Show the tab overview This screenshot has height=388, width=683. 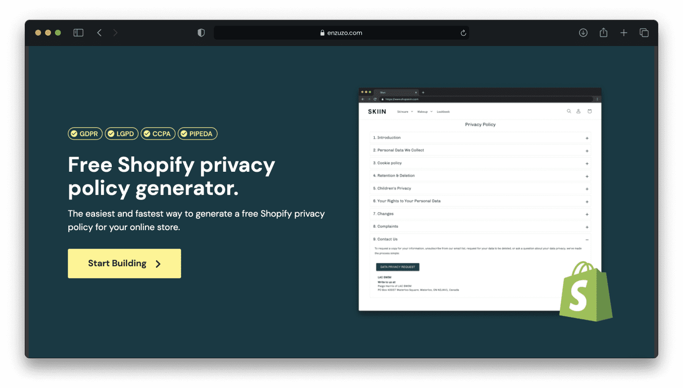pyautogui.click(x=644, y=33)
